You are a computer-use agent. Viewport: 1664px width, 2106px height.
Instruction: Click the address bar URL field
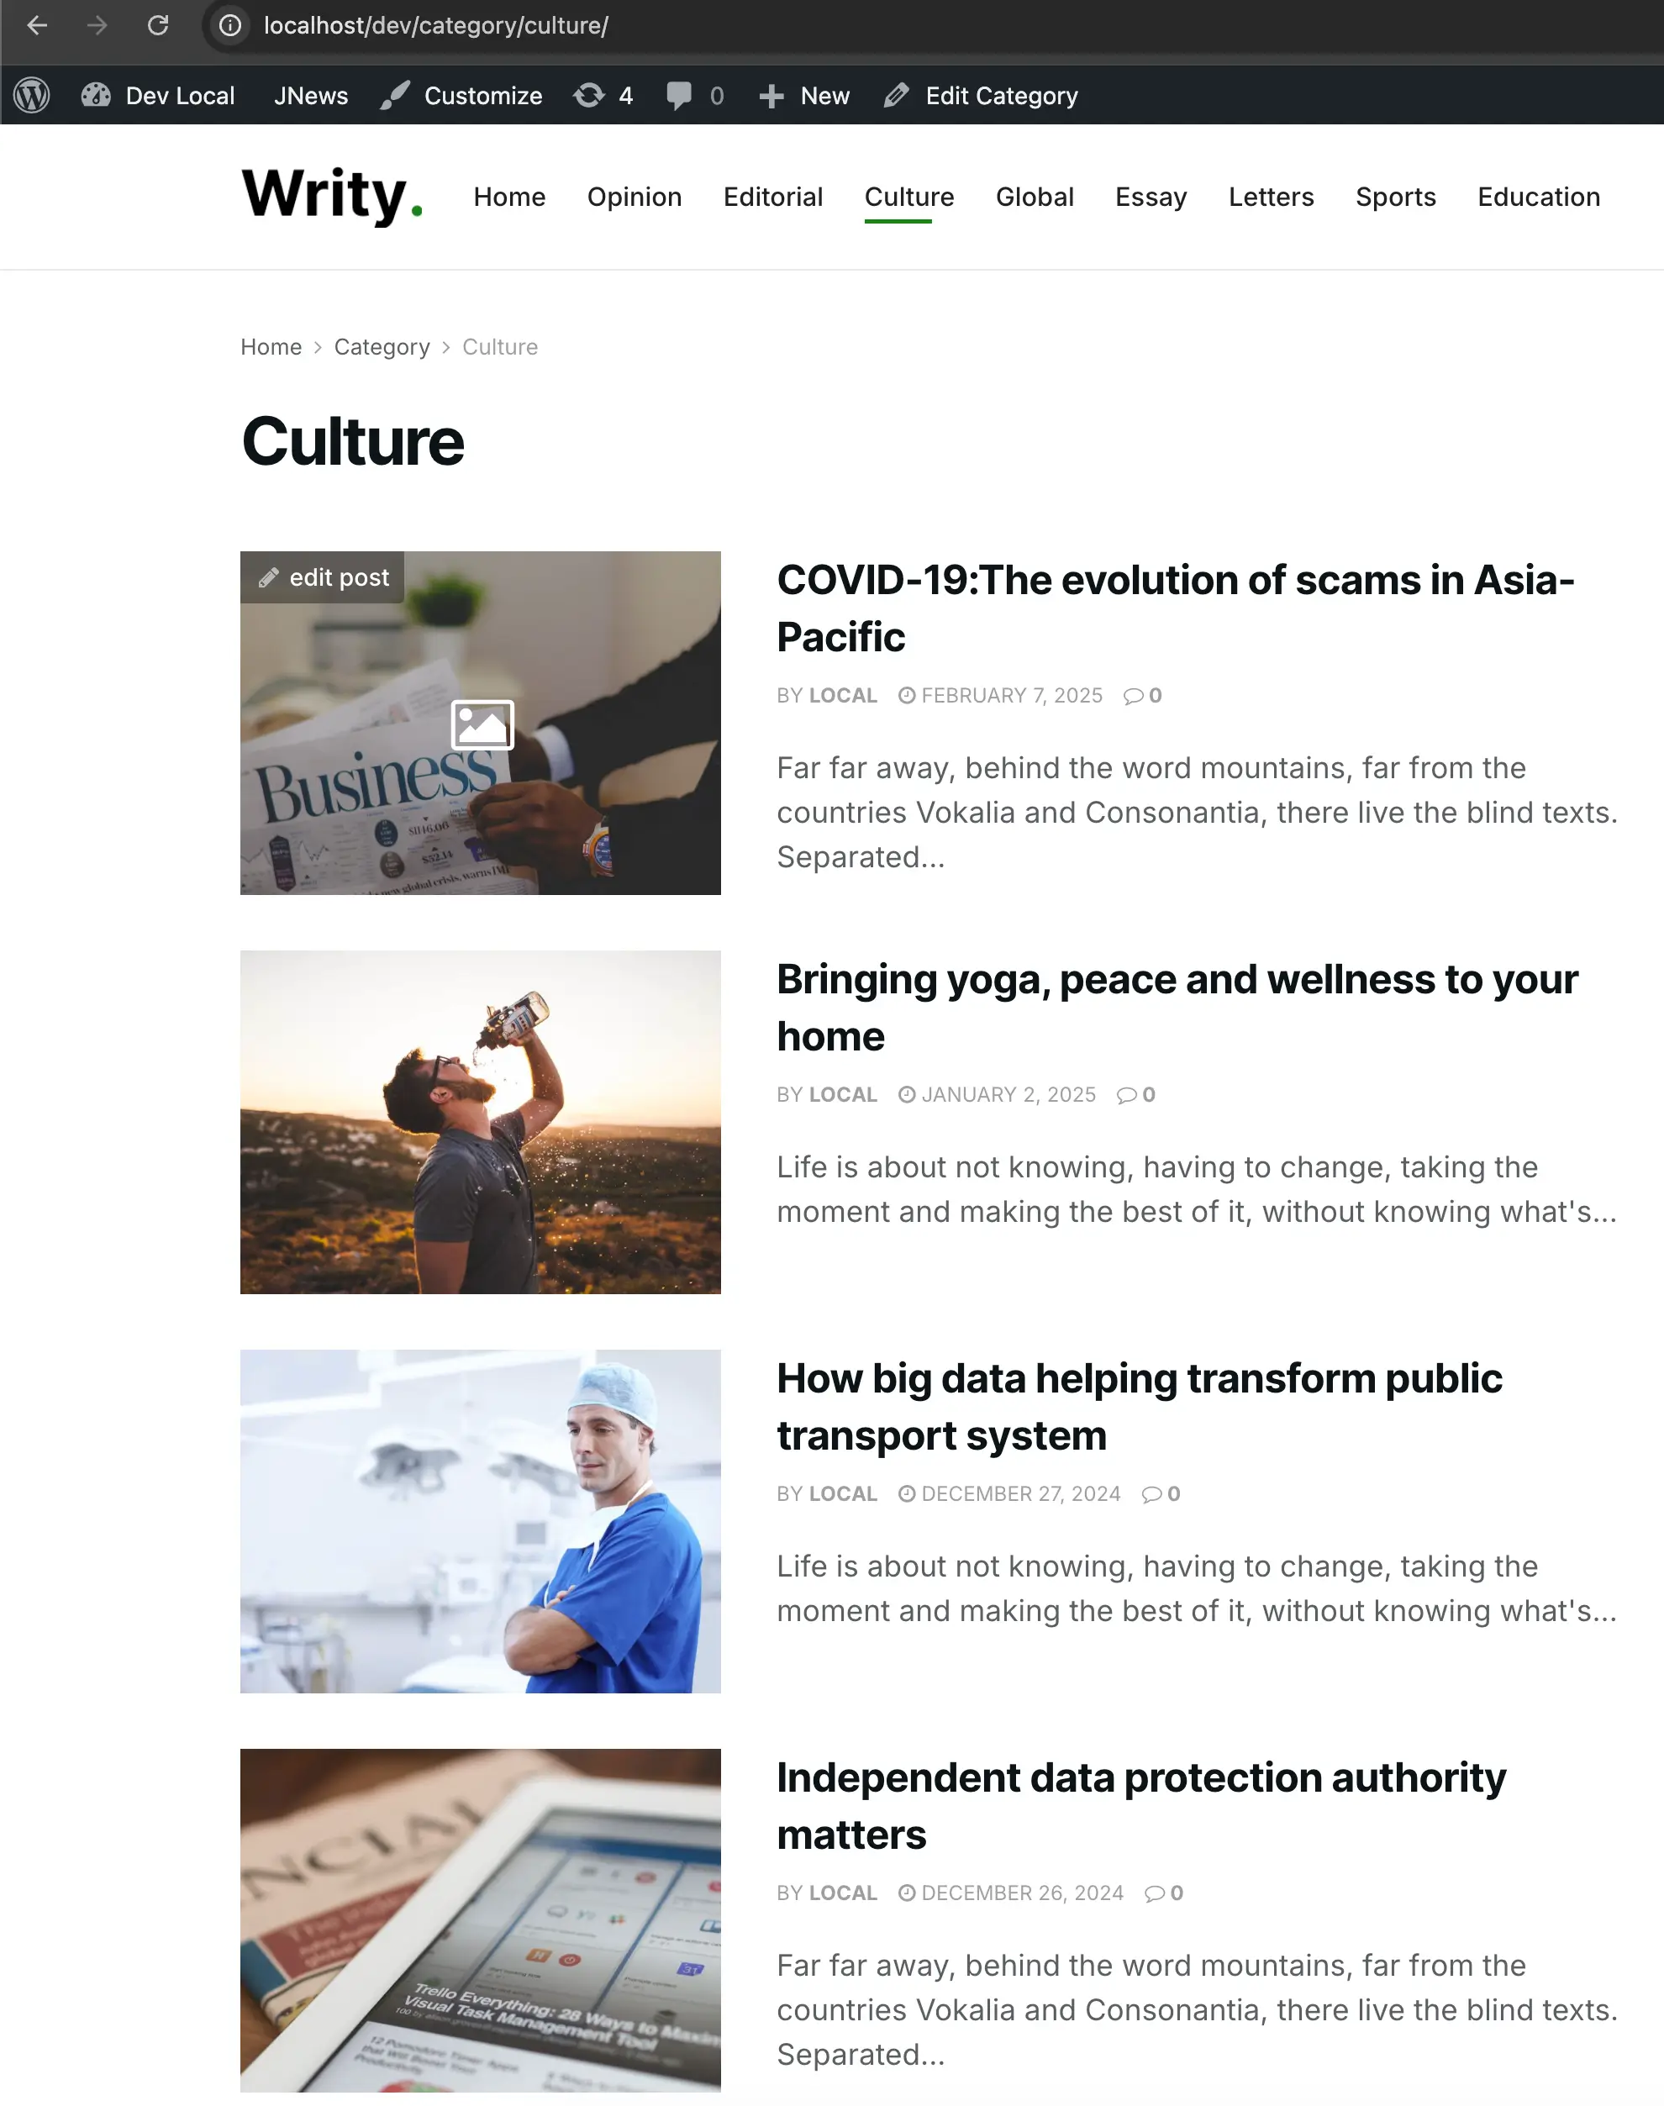point(436,25)
